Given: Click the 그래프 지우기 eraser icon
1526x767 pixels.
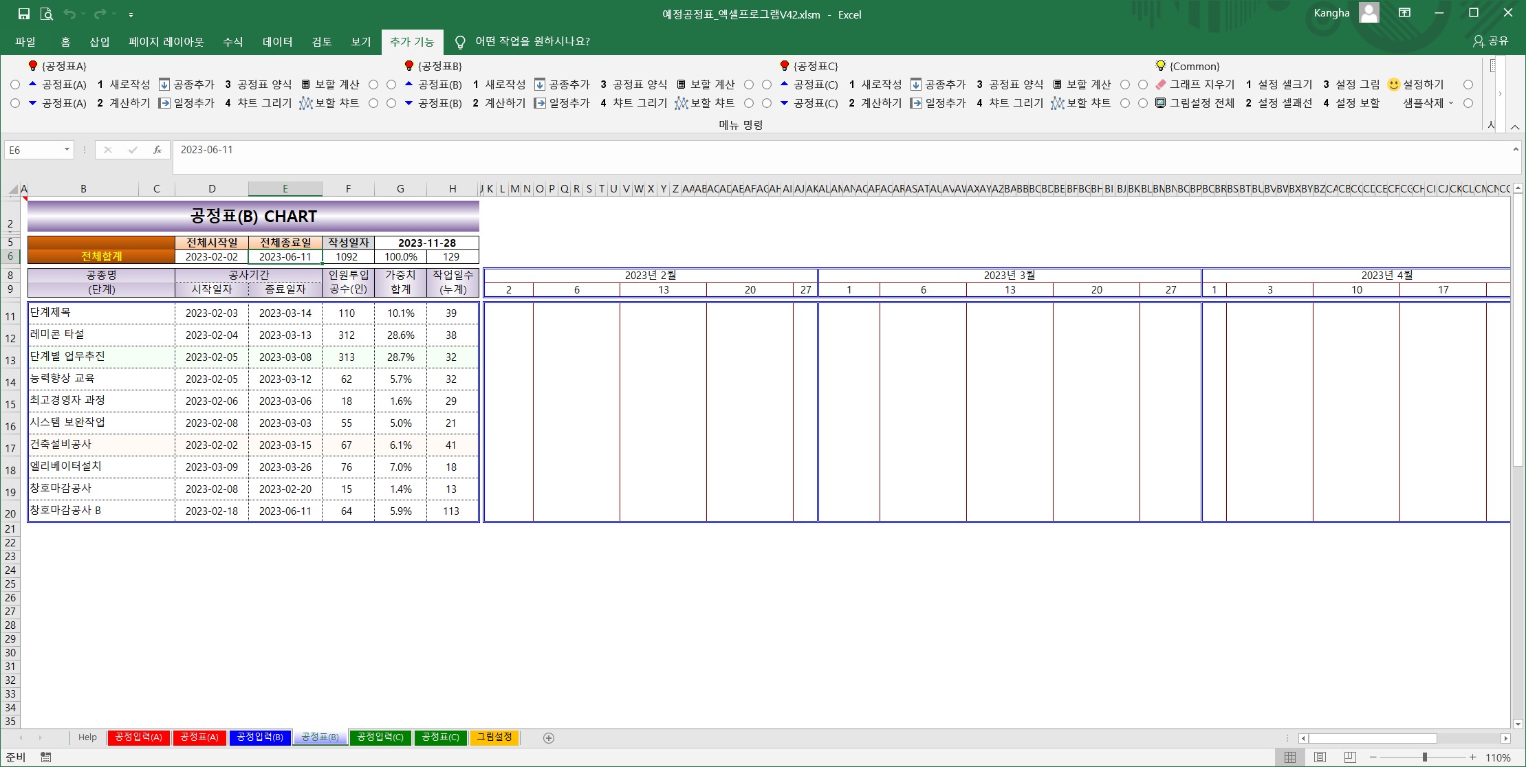Looking at the screenshot, I should [1161, 85].
